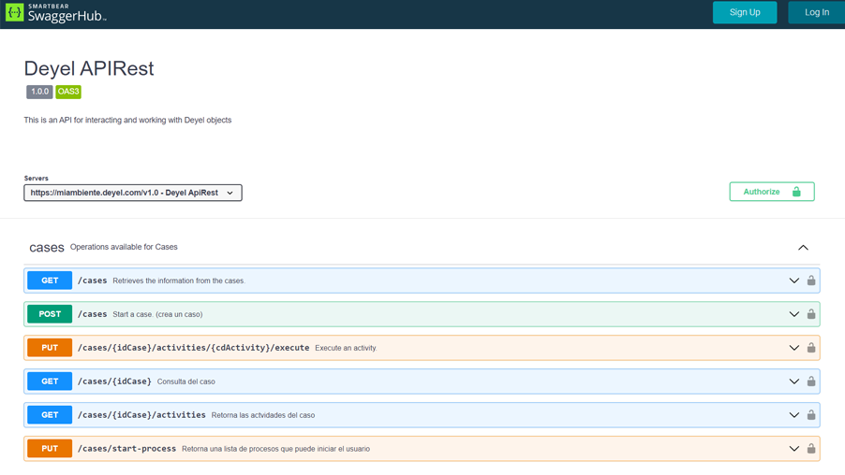Click the 'Operations available for Cases' text

[x=124, y=247]
